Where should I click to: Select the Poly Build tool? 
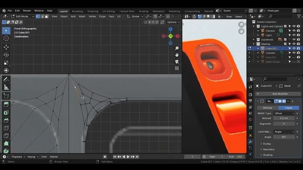(6, 144)
